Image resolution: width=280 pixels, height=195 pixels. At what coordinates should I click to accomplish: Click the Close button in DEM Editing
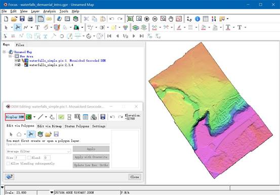pyautogui.click(x=135, y=177)
